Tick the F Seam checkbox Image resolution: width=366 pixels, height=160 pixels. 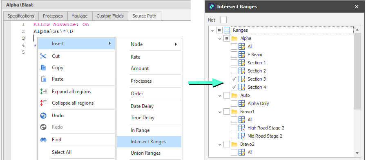[x=234, y=55]
